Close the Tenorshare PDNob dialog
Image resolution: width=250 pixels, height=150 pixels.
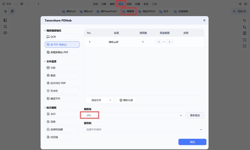coord(204,20)
